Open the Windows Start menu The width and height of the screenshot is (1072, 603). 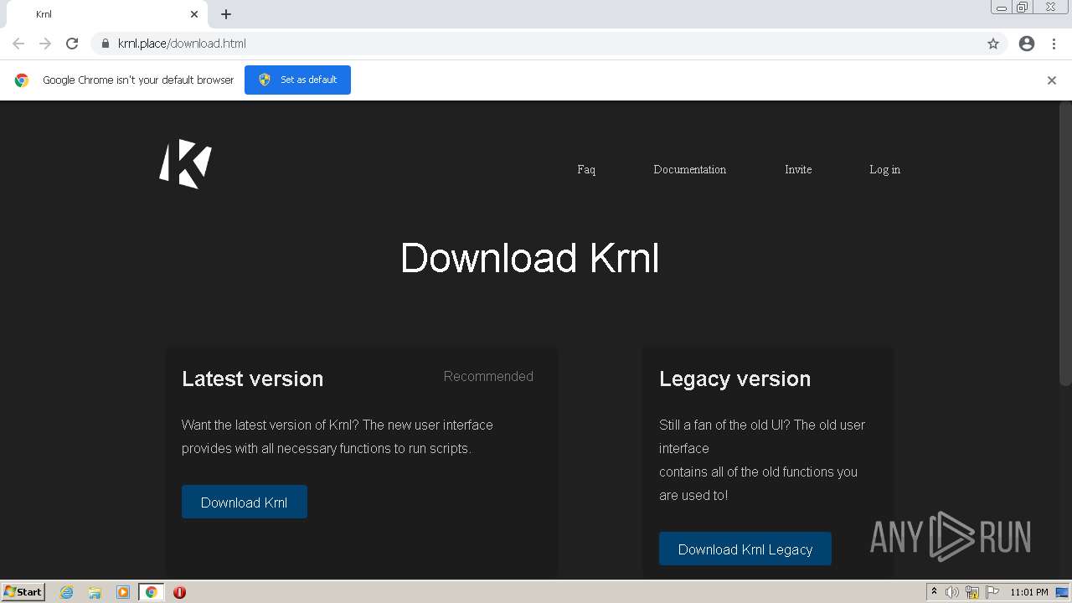click(x=23, y=591)
